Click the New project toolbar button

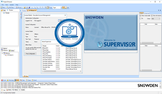click(3, 8)
